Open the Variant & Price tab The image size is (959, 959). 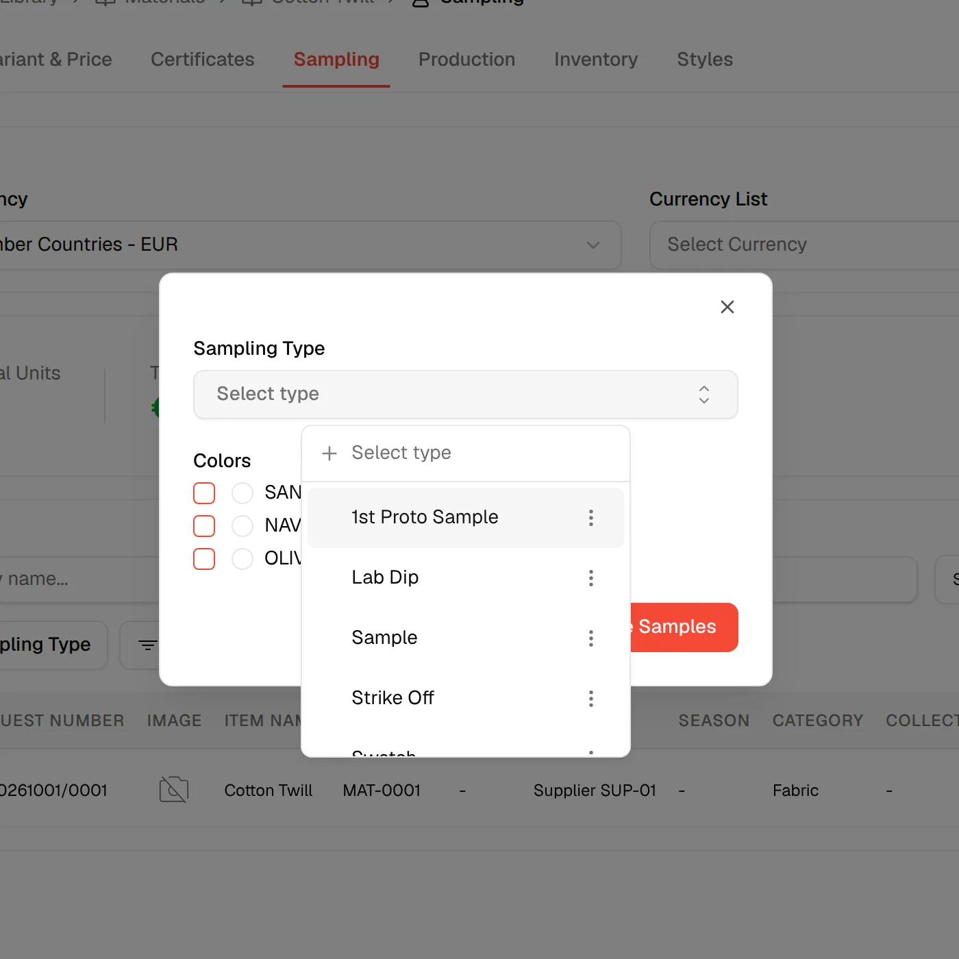click(x=56, y=60)
